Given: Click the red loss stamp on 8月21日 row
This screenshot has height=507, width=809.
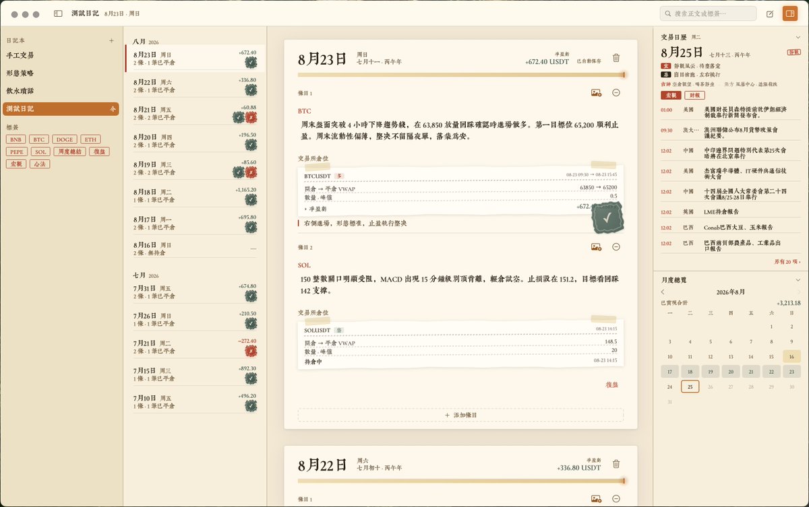Looking at the screenshot, I should [251, 117].
